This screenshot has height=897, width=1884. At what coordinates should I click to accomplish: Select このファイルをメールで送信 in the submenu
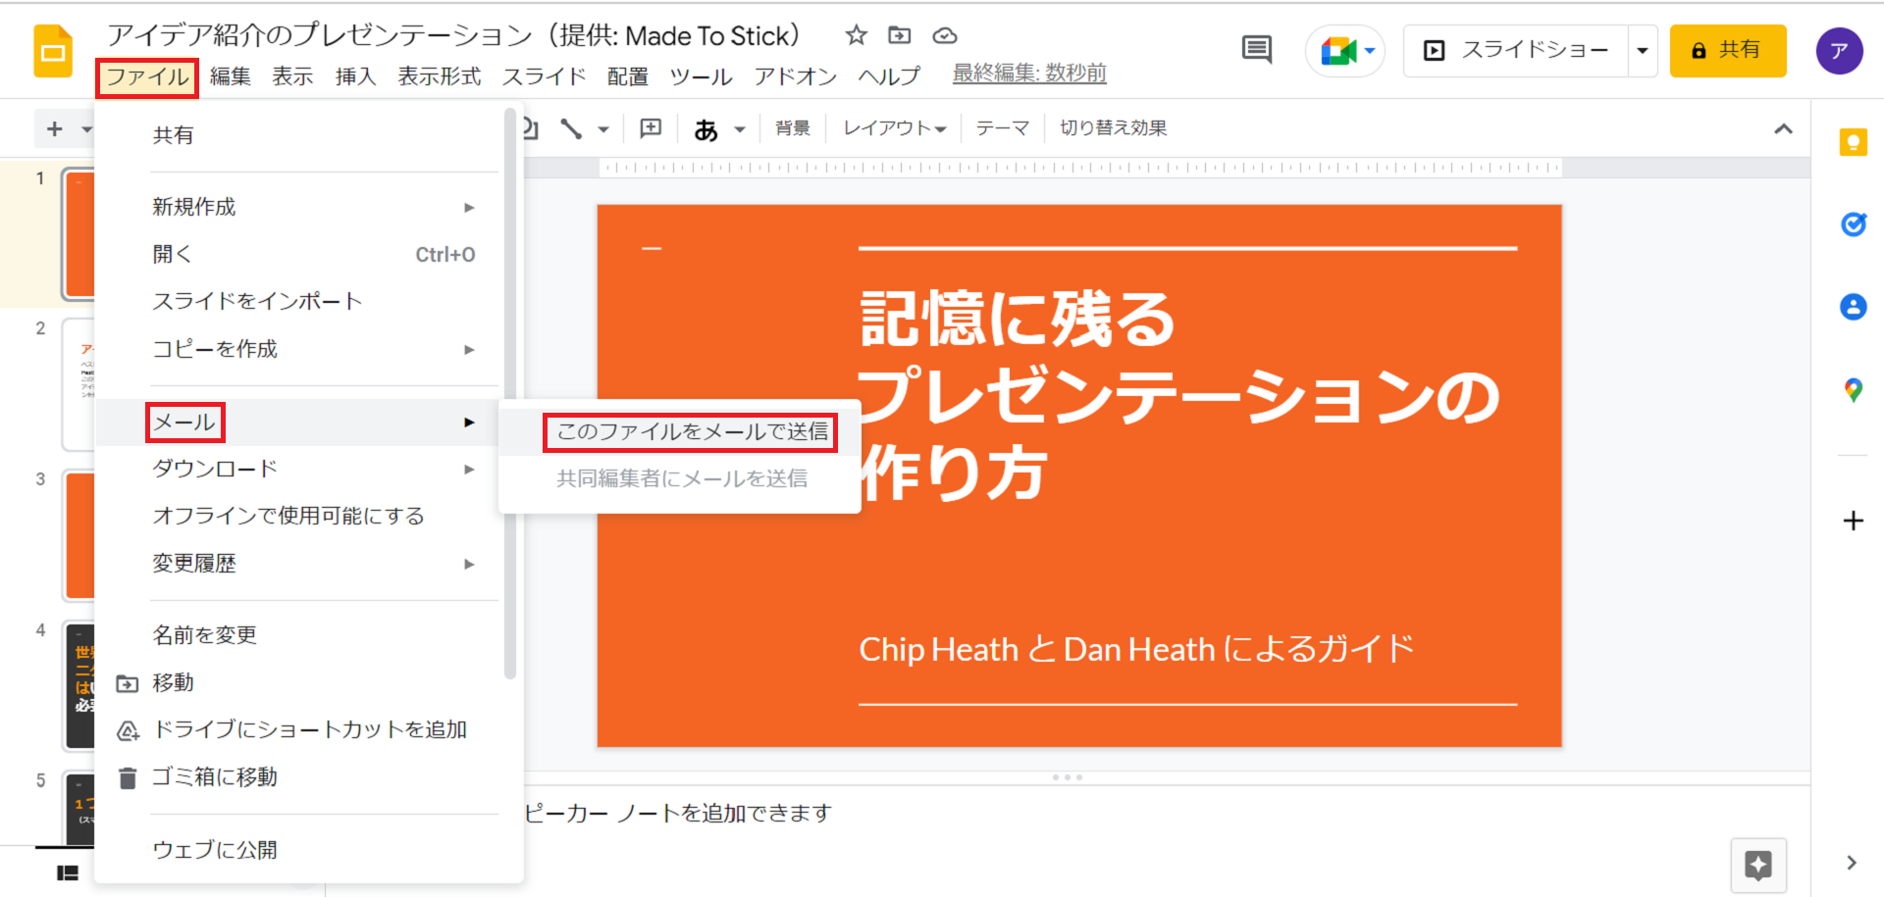point(691,432)
